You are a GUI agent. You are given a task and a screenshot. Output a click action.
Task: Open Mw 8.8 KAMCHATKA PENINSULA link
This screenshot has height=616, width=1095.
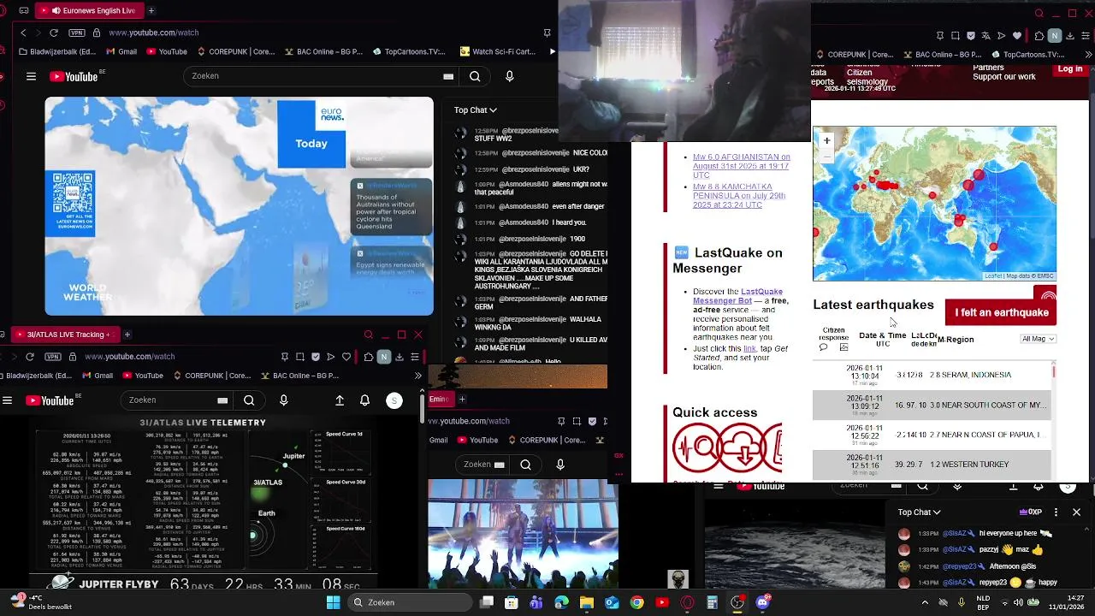739,196
